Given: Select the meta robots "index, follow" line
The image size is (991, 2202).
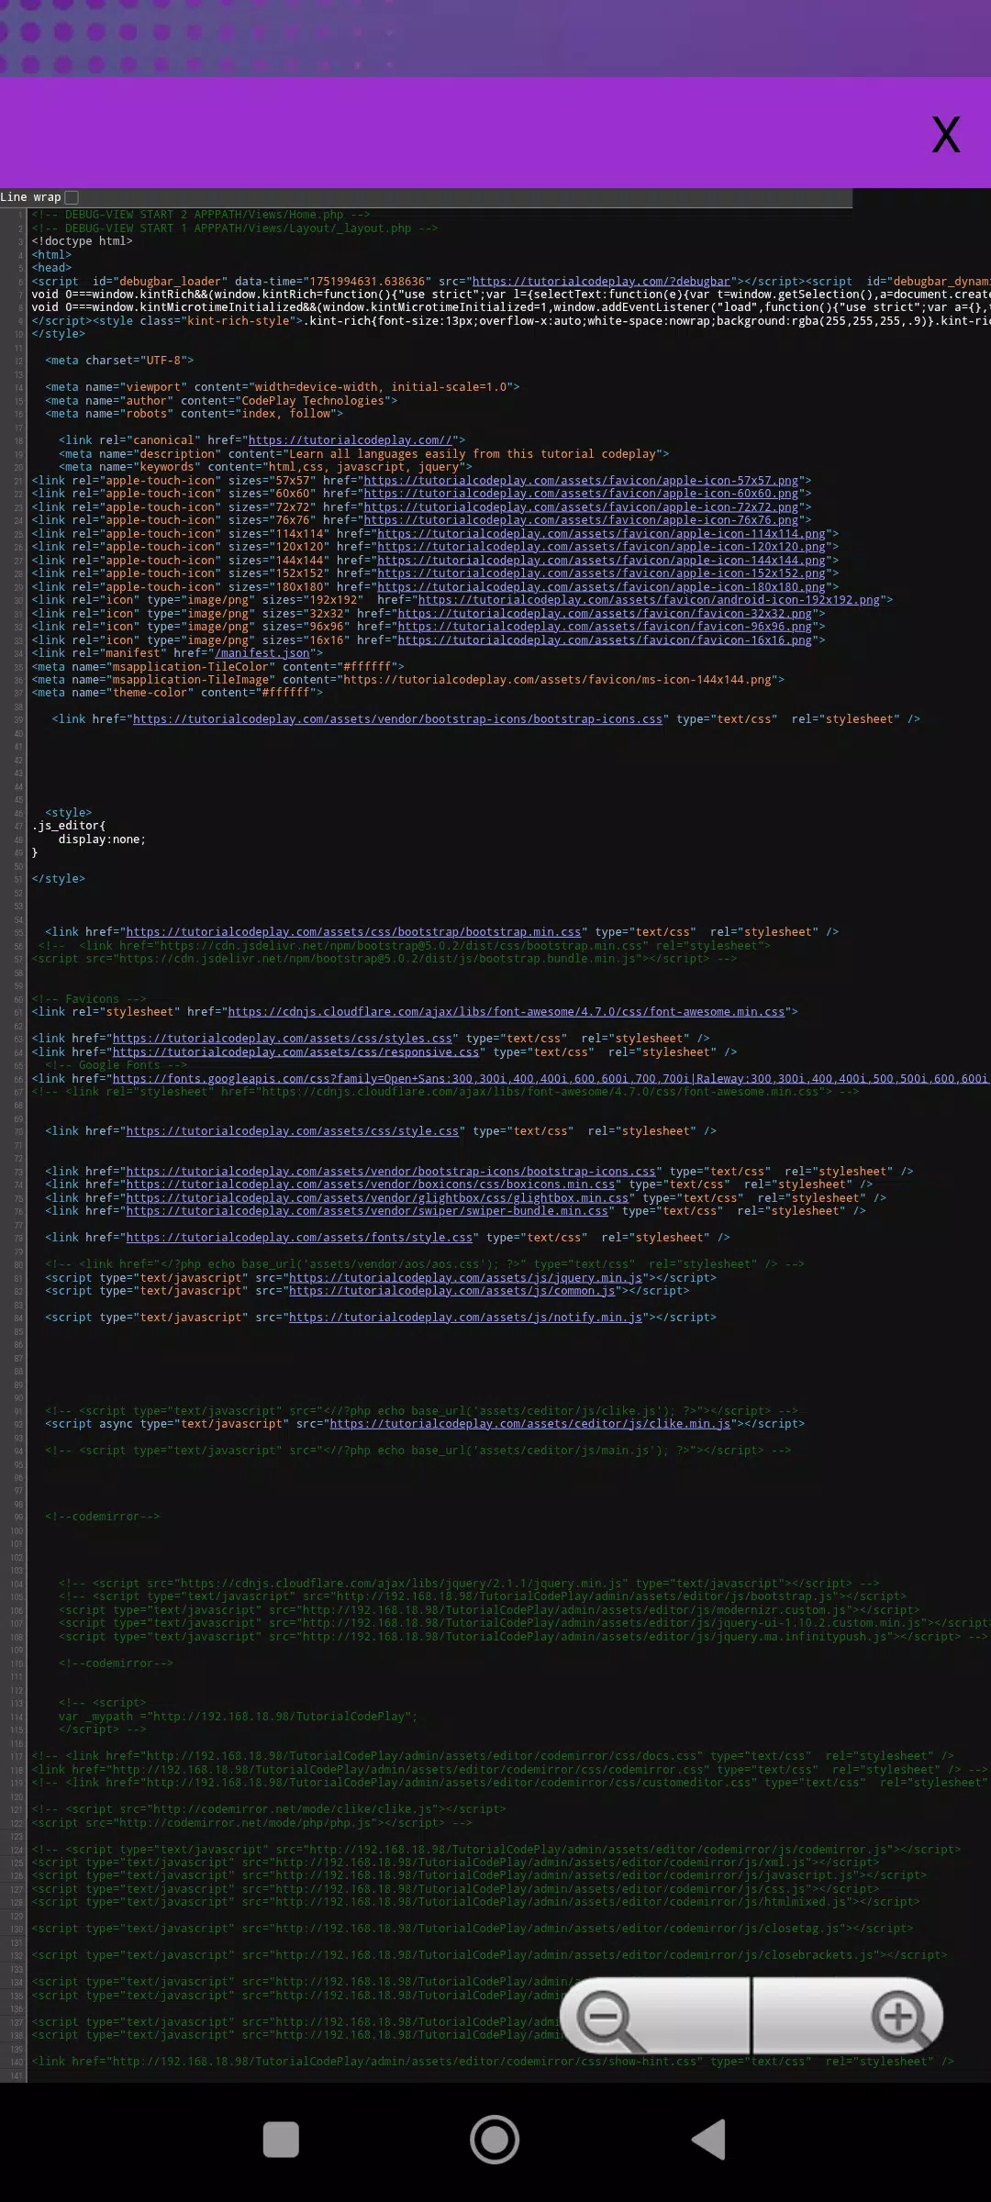Looking at the screenshot, I should pos(194,414).
